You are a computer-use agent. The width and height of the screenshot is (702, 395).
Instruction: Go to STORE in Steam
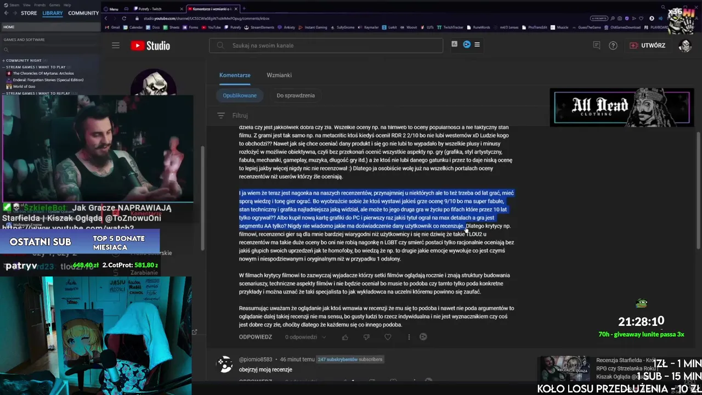coord(29,13)
